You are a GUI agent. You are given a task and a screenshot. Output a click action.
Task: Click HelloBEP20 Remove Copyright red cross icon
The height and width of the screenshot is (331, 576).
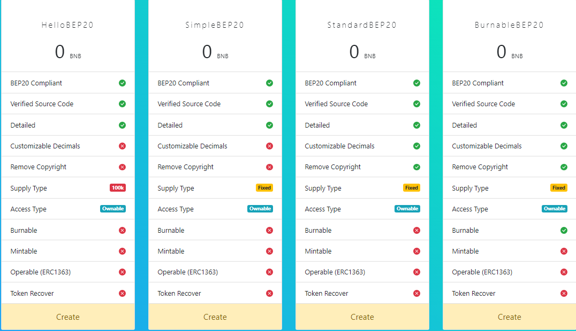123,167
